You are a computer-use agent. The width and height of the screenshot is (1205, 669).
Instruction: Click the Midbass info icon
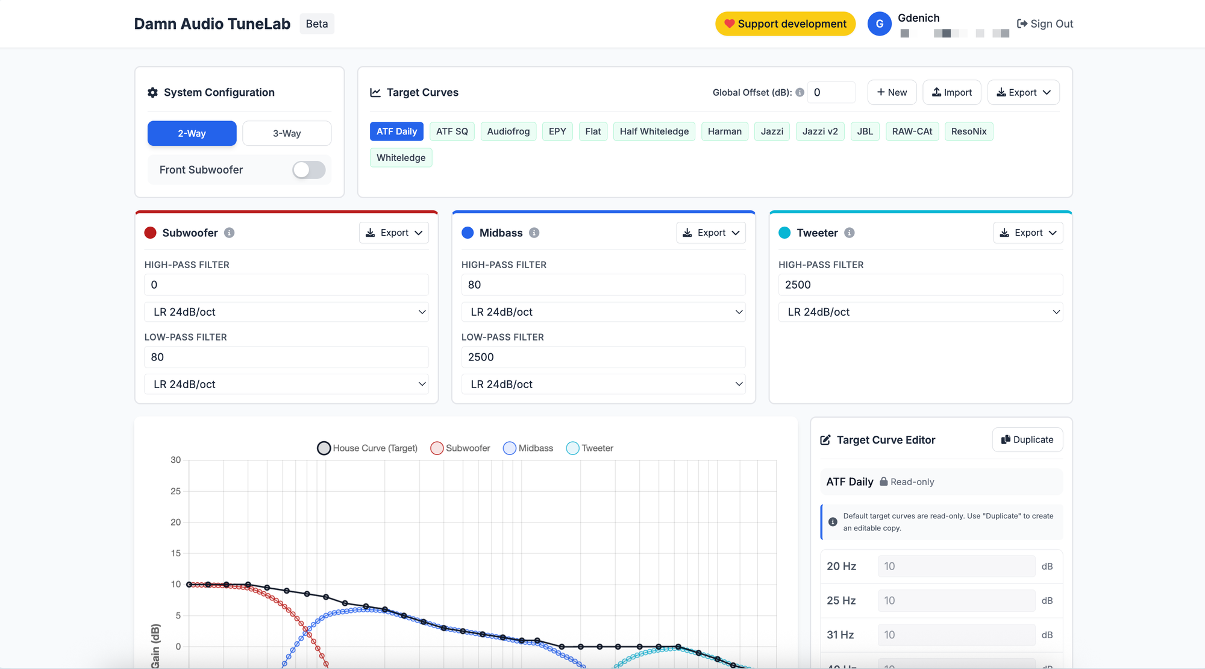(x=534, y=233)
